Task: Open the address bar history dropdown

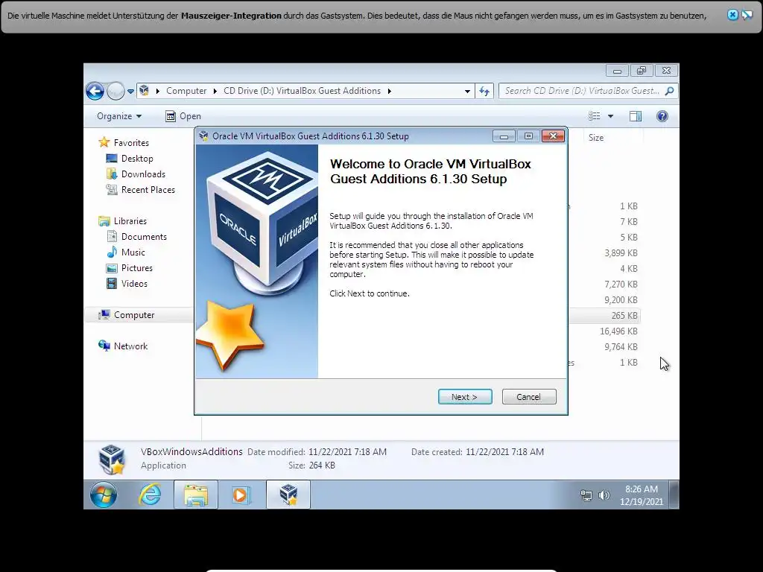Action: point(467,91)
